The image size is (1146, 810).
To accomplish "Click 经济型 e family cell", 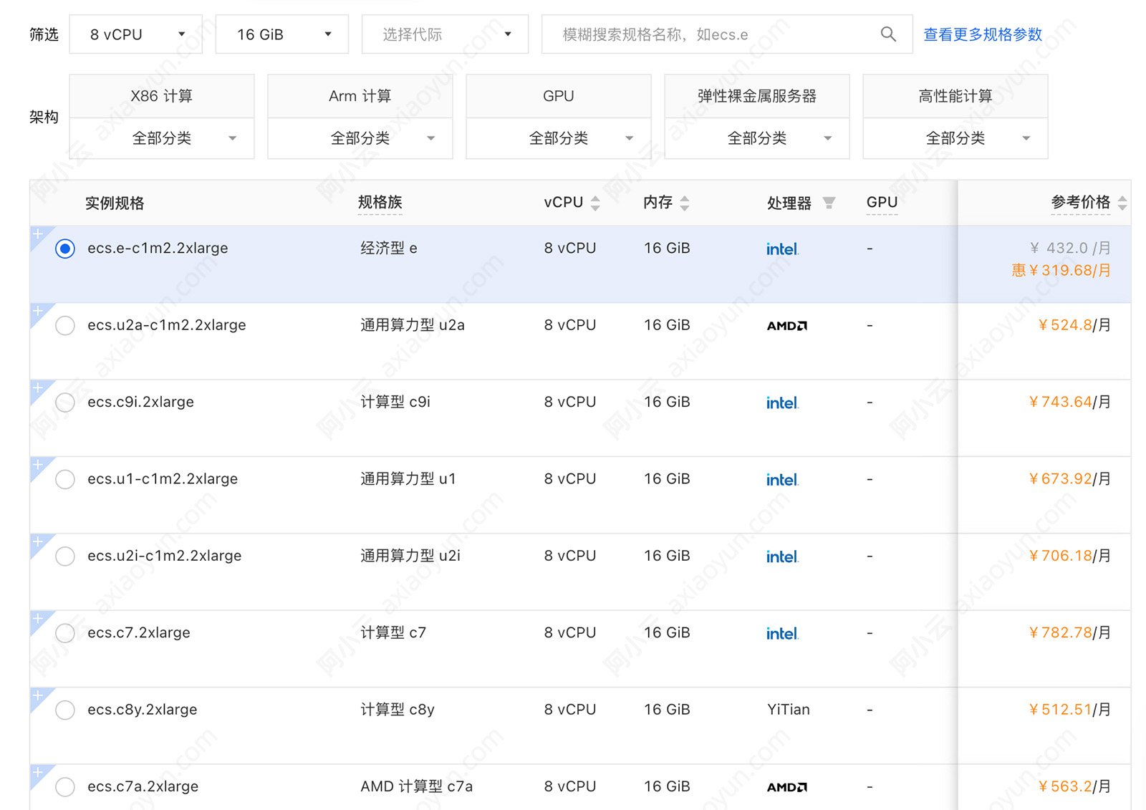I will (x=389, y=249).
